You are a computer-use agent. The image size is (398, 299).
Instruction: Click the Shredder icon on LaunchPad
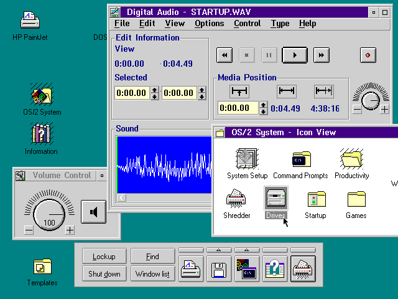click(303, 269)
